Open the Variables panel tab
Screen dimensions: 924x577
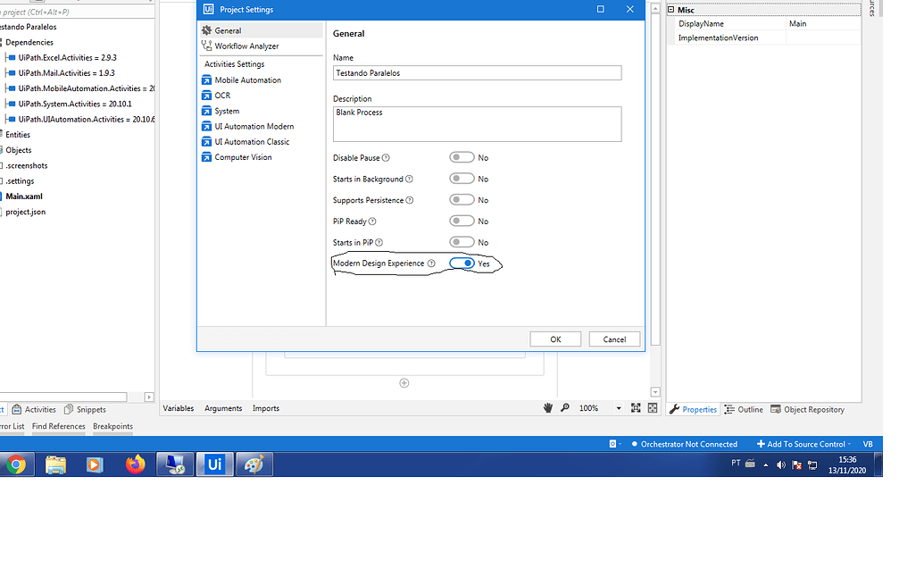tap(178, 407)
